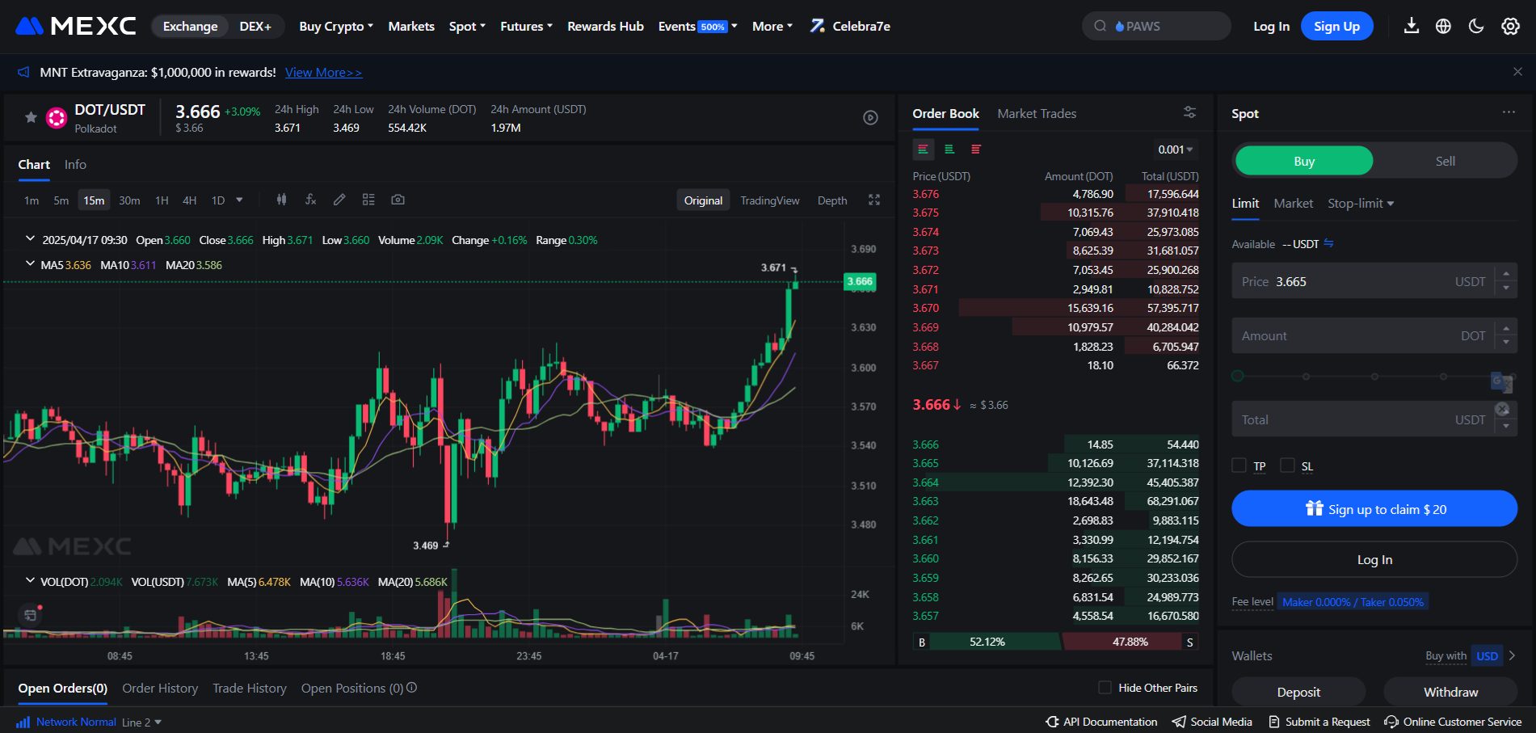Viewport: 1536px width, 733px height.
Task: Check Hide Other Pairs option
Action: (x=1105, y=688)
